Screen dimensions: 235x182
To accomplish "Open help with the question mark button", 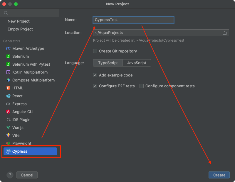I will tap(10, 175).
